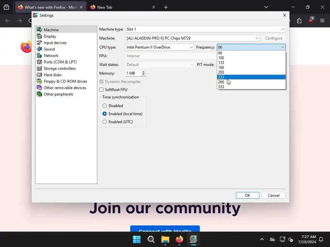Increase memory with the up stepper arrow
This screenshot has height=247, width=330.
tap(143, 72)
